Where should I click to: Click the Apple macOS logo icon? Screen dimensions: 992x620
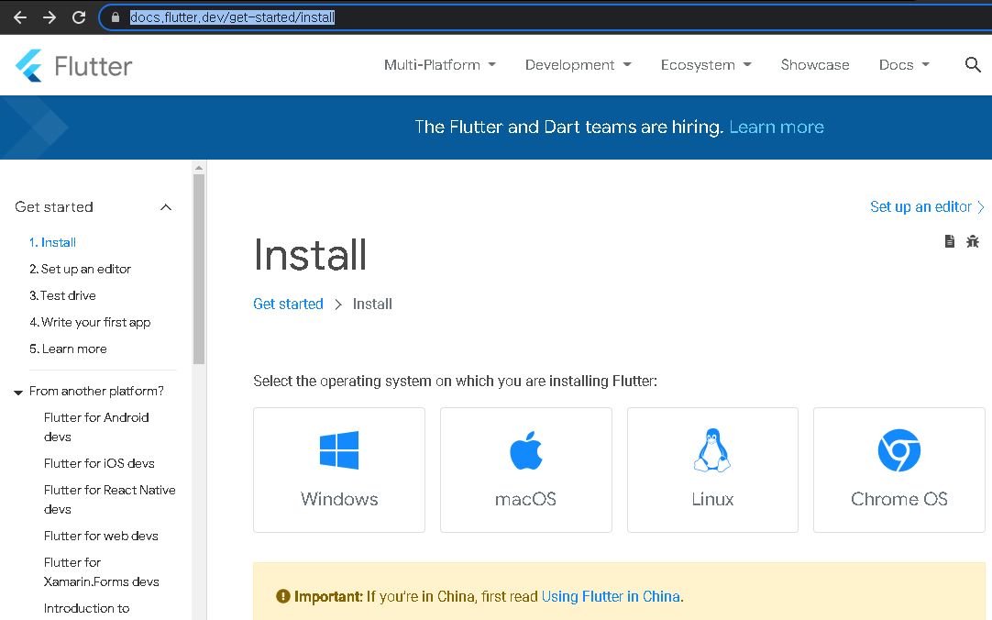coord(525,450)
